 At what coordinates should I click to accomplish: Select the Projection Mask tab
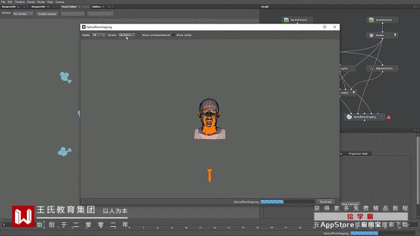pyautogui.click(x=358, y=153)
